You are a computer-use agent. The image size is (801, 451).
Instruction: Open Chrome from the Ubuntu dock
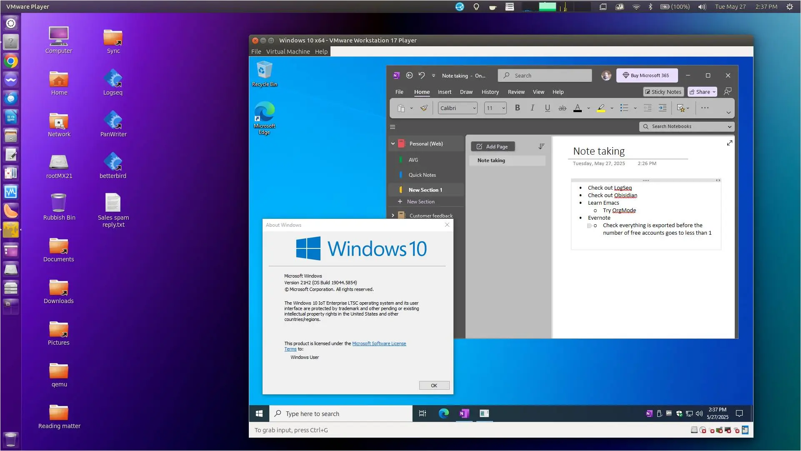pos(11,61)
